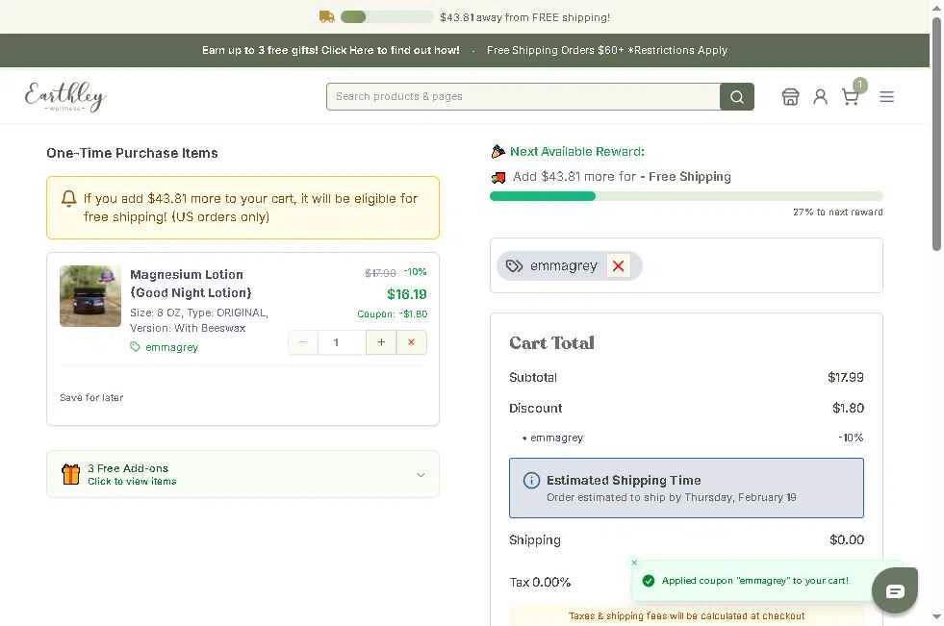
Task: Click the $16.19 discounted price
Action: pyautogui.click(x=406, y=294)
